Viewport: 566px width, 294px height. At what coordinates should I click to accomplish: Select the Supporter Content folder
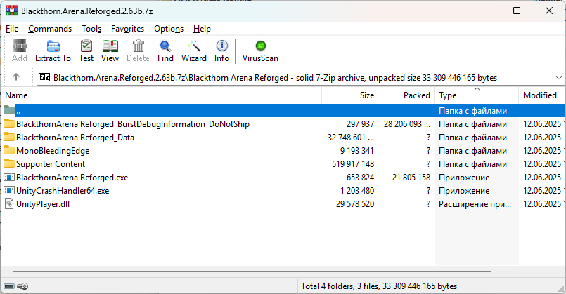pos(51,164)
